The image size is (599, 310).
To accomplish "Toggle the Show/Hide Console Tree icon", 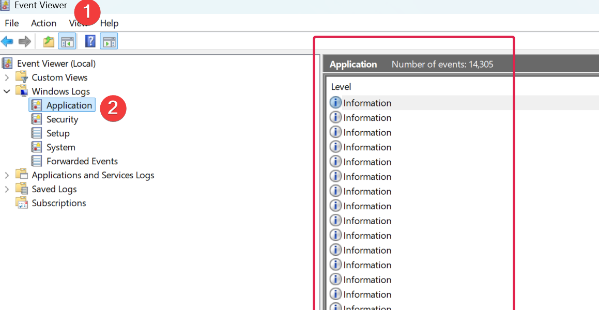I will (67, 41).
